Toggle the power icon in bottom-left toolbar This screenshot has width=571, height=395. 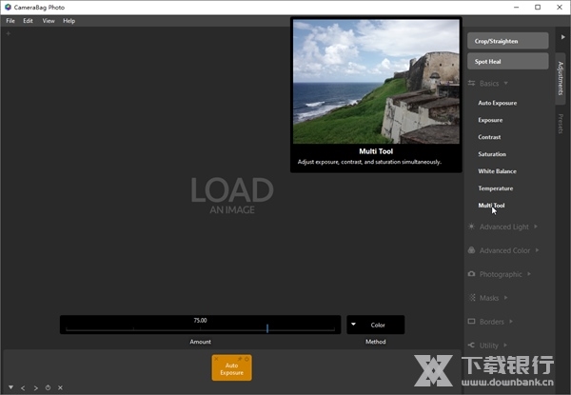48,387
